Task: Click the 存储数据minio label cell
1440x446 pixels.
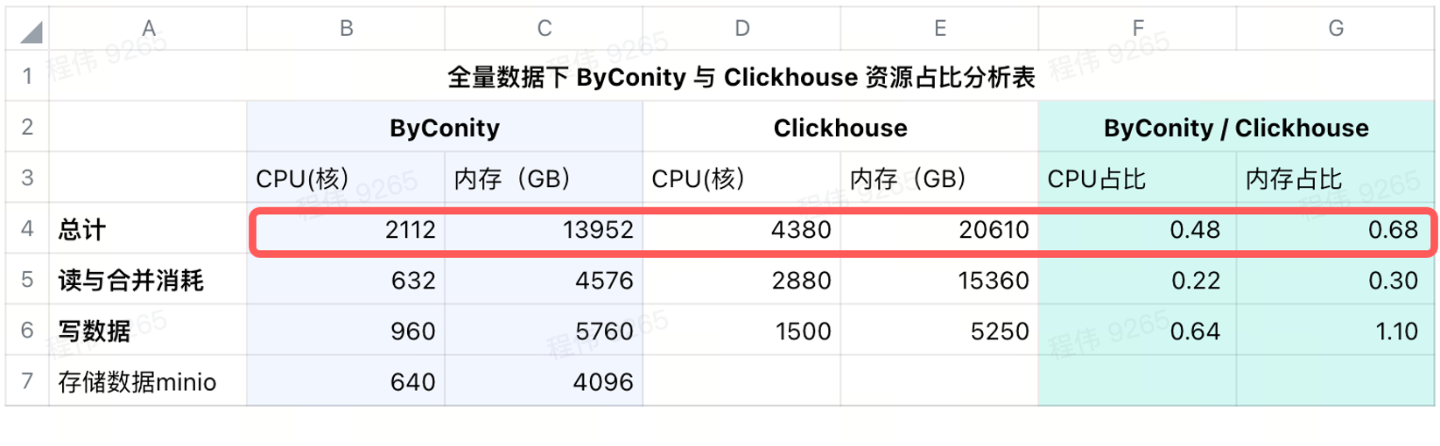Action: coord(148,381)
